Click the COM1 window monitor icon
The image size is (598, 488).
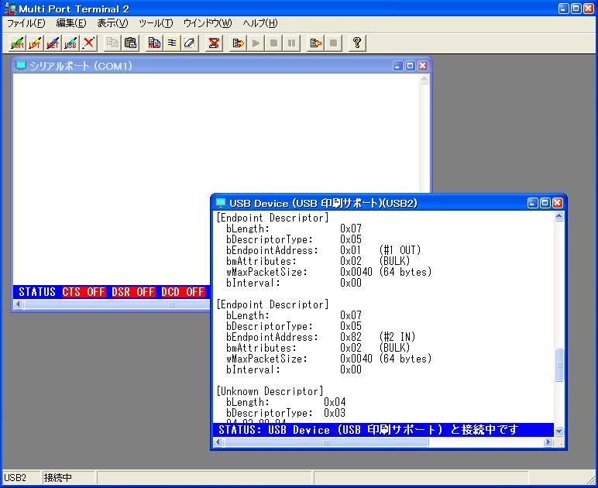21,66
